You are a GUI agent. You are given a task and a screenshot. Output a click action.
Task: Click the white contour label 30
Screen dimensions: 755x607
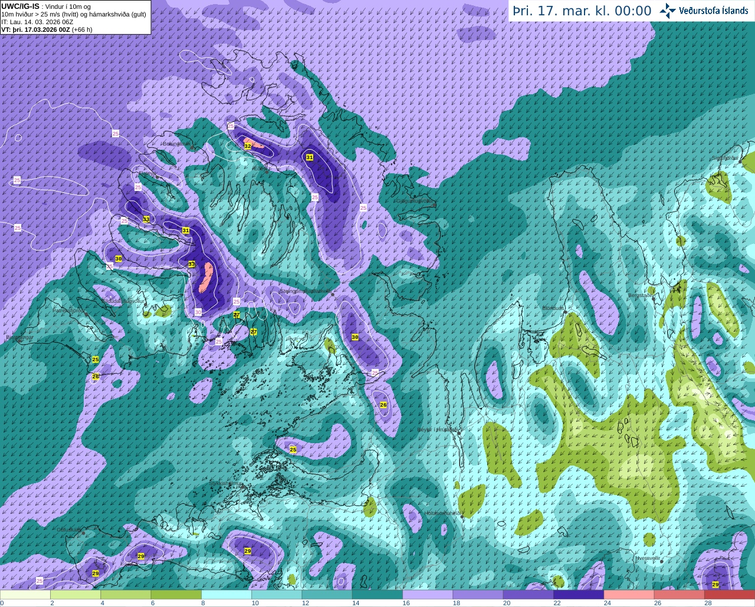pos(198,312)
